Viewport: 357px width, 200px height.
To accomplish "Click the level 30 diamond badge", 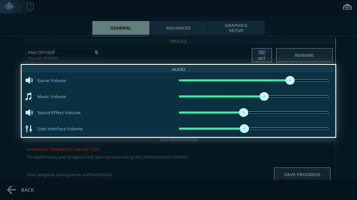I will click(x=9, y=7).
